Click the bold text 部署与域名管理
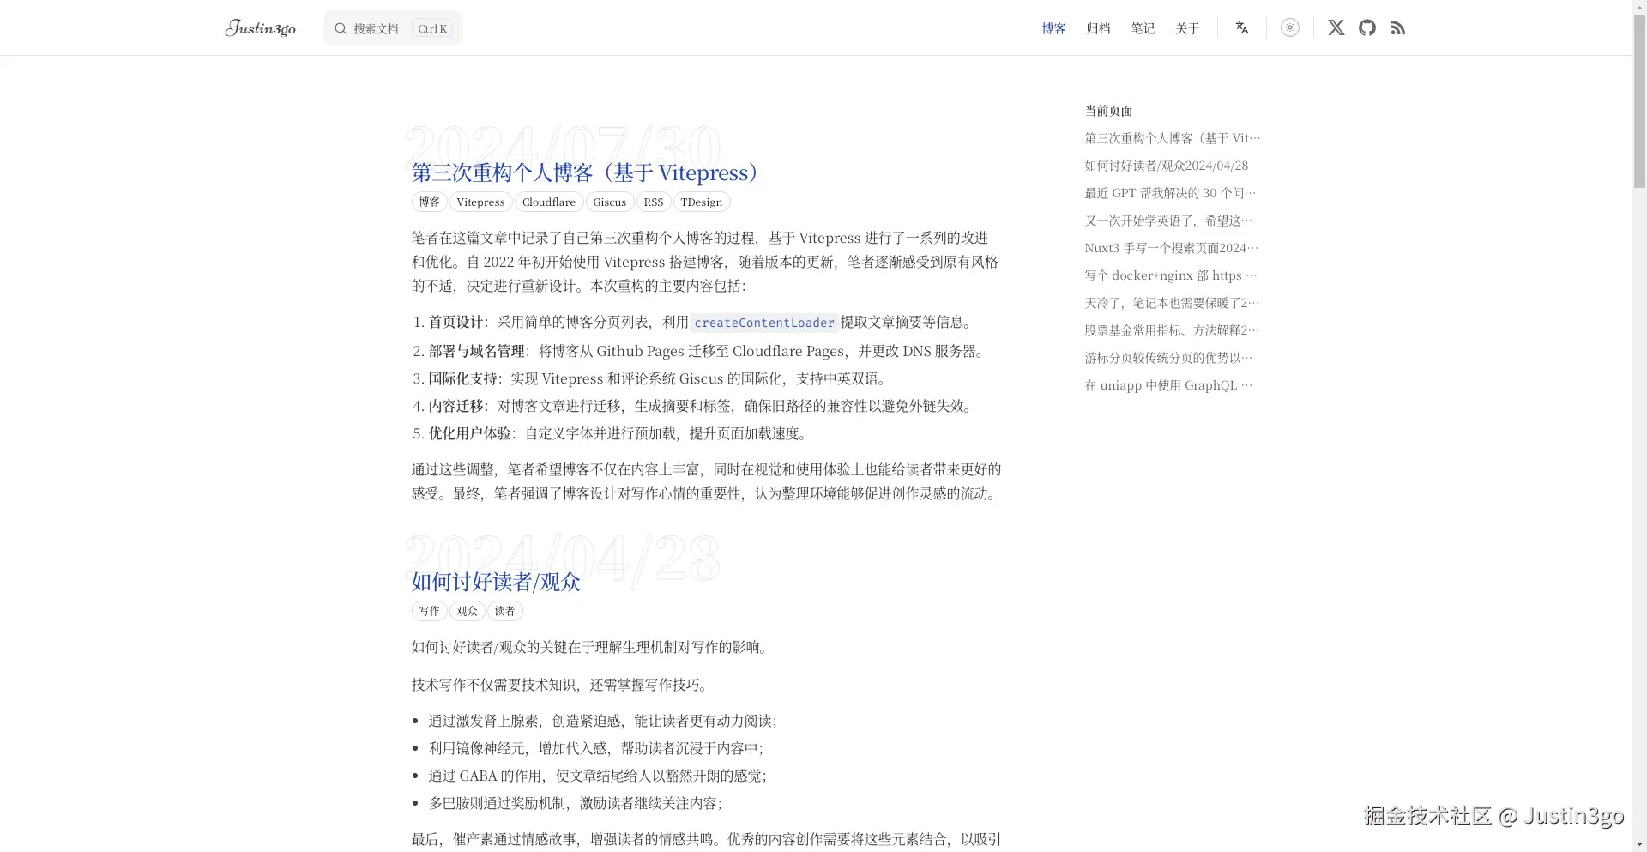The image size is (1647, 852). 477,351
